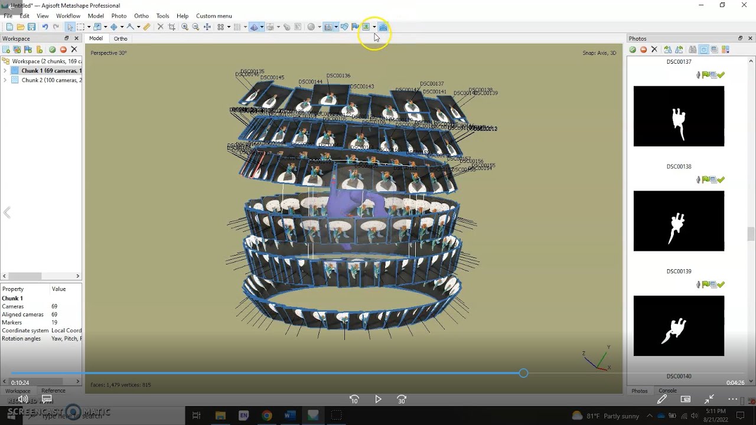Open the Tools menu
This screenshot has width=756, height=425.
coord(162,16)
